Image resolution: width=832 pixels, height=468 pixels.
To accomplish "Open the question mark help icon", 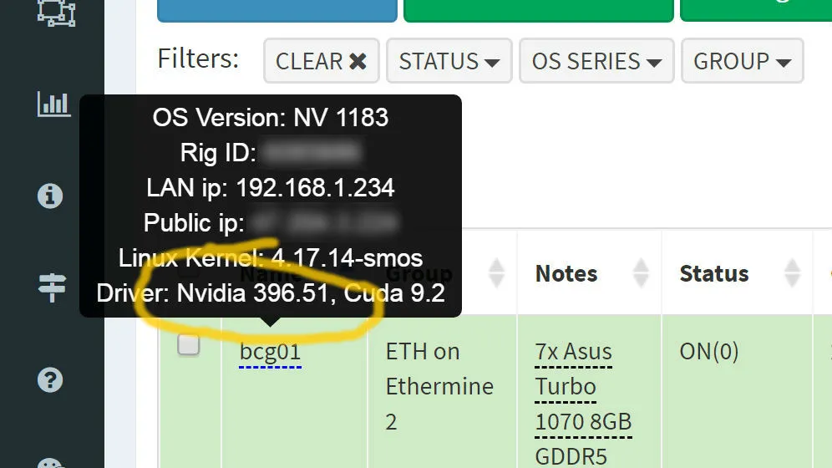I will tap(50, 380).
